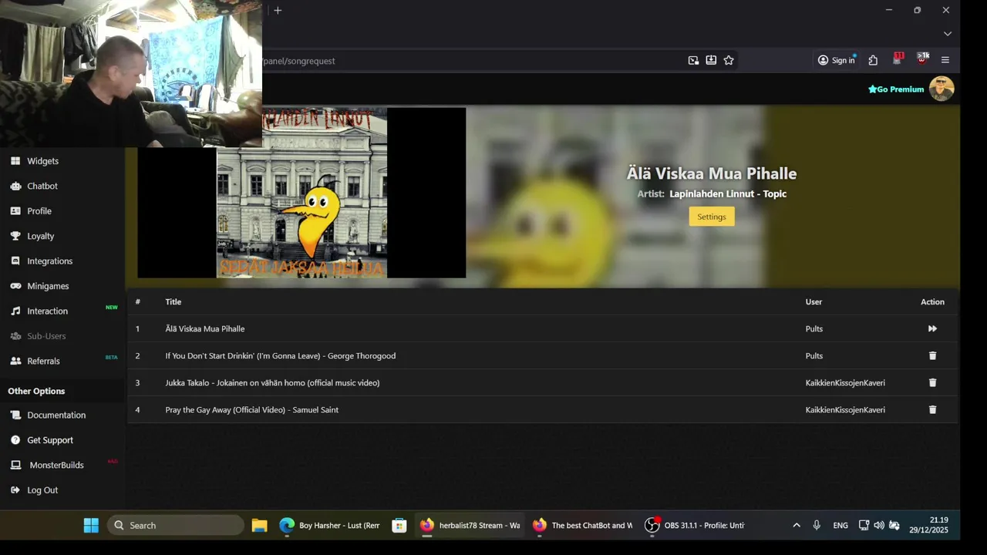The image size is (987, 555).
Task: Open the Firefox hamburger application menu
Action: tap(945, 60)
